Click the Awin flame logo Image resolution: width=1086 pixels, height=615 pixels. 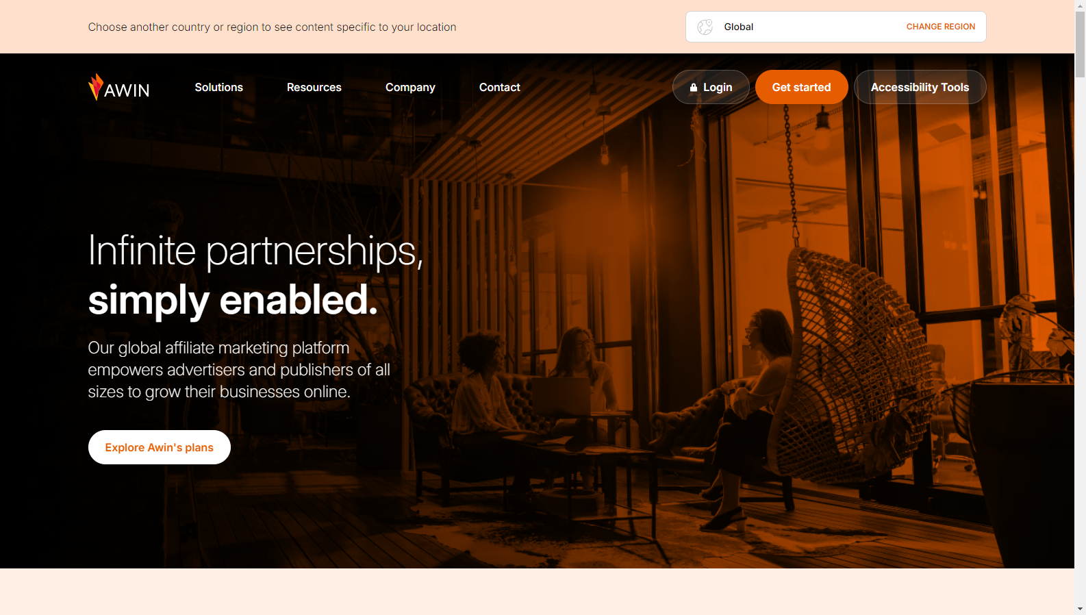(x=96, y=87)
